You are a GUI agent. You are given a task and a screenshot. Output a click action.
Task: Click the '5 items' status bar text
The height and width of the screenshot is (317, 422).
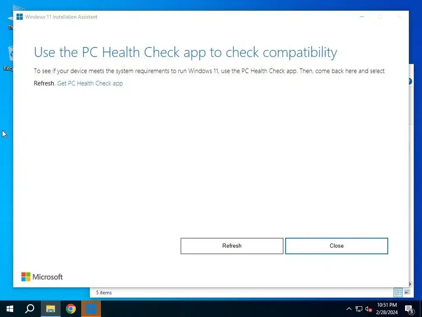click(104, 293)
